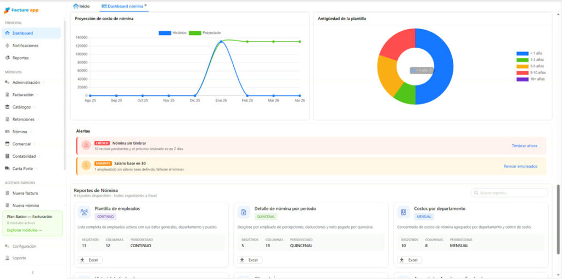This screenshot has height=279, width=562.
Task: Expand the Carta Porte submenu chevron
Action: [x=37, y=168]
